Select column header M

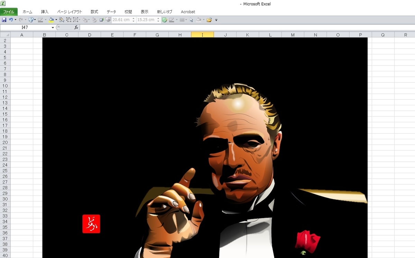click(293, 35)
